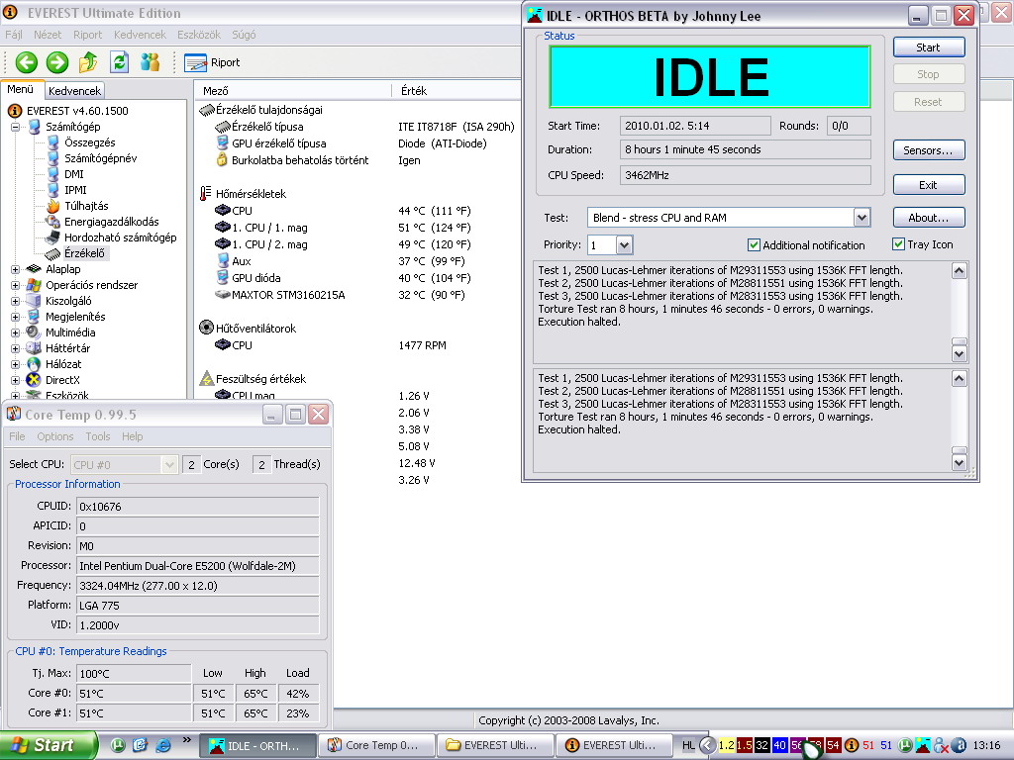
Task: Toggle the Additional notification checkbox
Action: point(754,245)
